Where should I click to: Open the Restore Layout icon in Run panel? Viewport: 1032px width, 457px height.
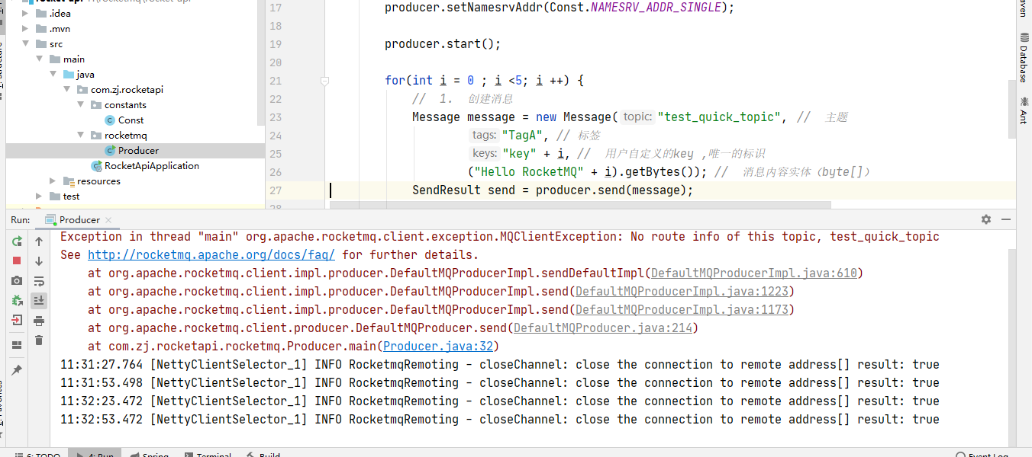pyautogui.click(x=17, y=345)
